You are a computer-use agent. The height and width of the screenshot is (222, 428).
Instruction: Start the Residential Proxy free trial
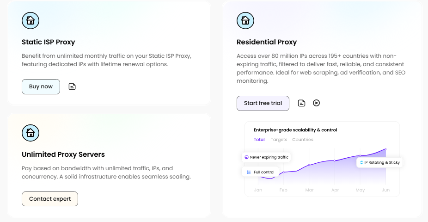[263, 103]
